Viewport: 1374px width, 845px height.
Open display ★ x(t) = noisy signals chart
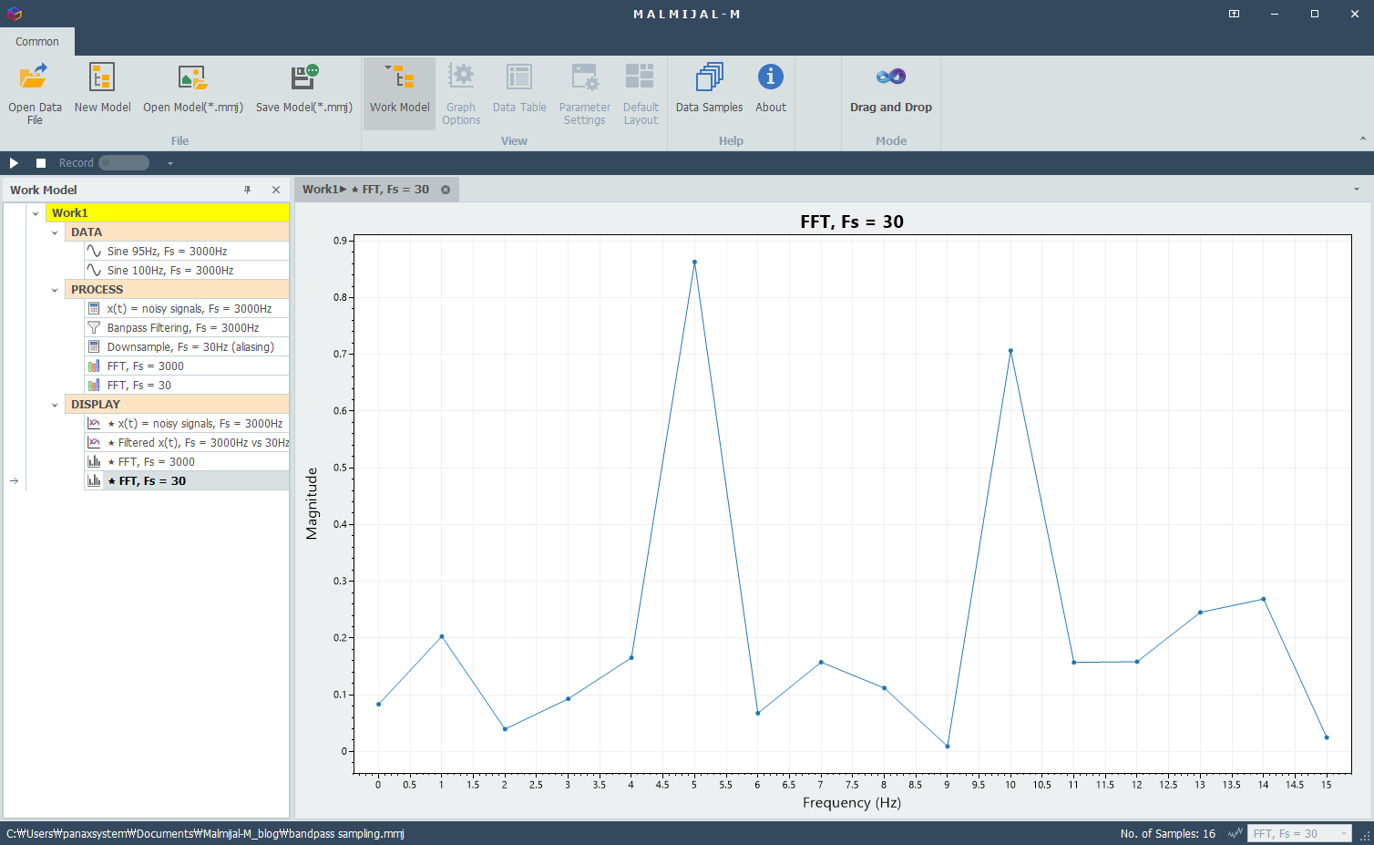(186, 423)
